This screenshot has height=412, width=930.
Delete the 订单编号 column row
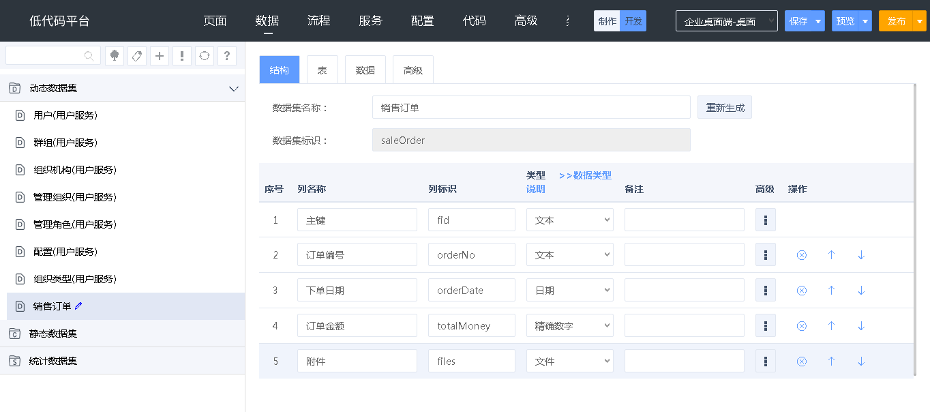pos(802,255)
